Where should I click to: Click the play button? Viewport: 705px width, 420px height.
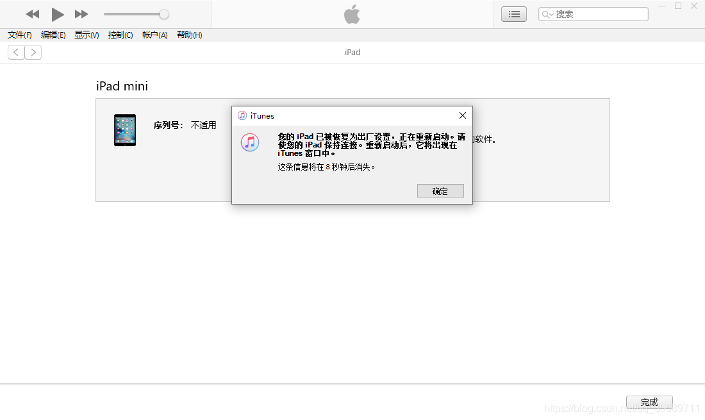[x=57, y=14]
